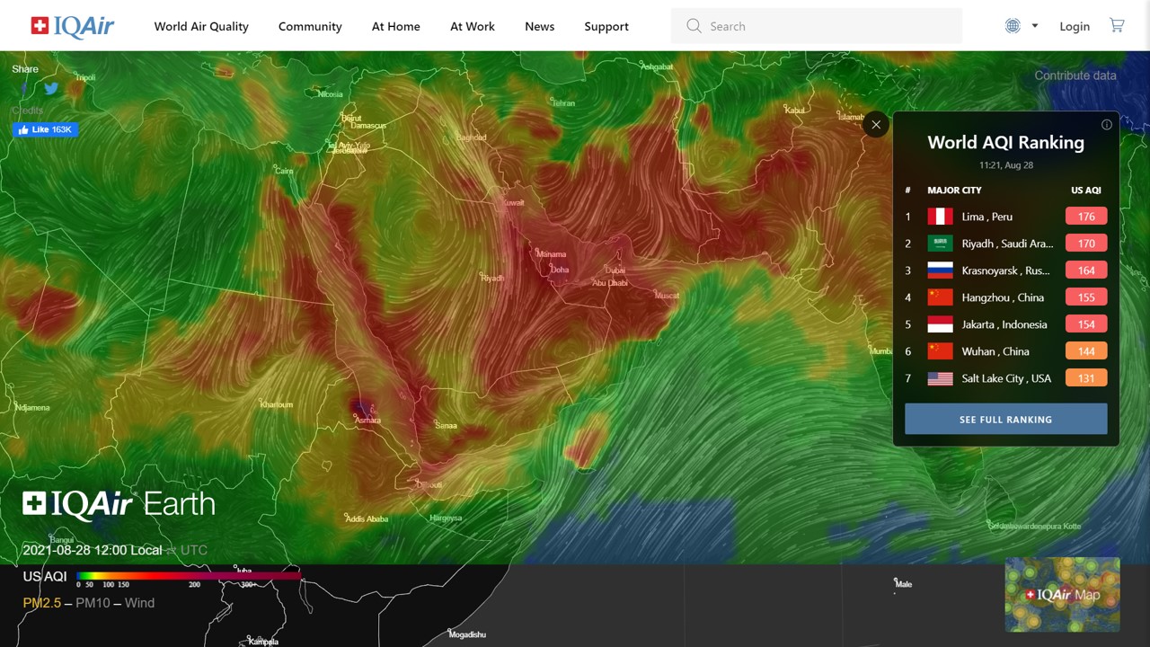Click AQI value 155 badge

coord(1086,297)
